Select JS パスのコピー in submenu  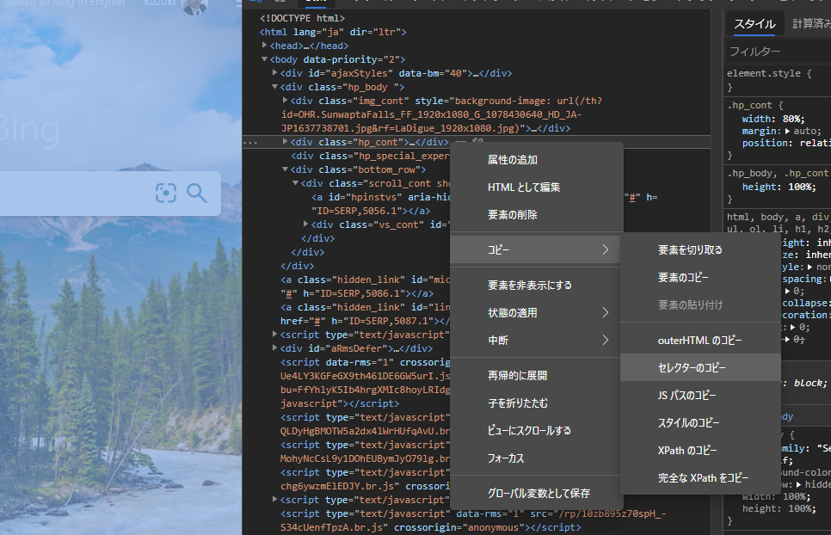(700, 395)
